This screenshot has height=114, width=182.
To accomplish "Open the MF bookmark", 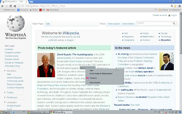I will point(42,10).
